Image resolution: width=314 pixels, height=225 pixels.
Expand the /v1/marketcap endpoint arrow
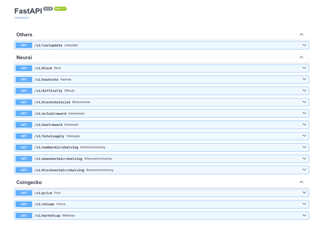(x=304, y=215)
